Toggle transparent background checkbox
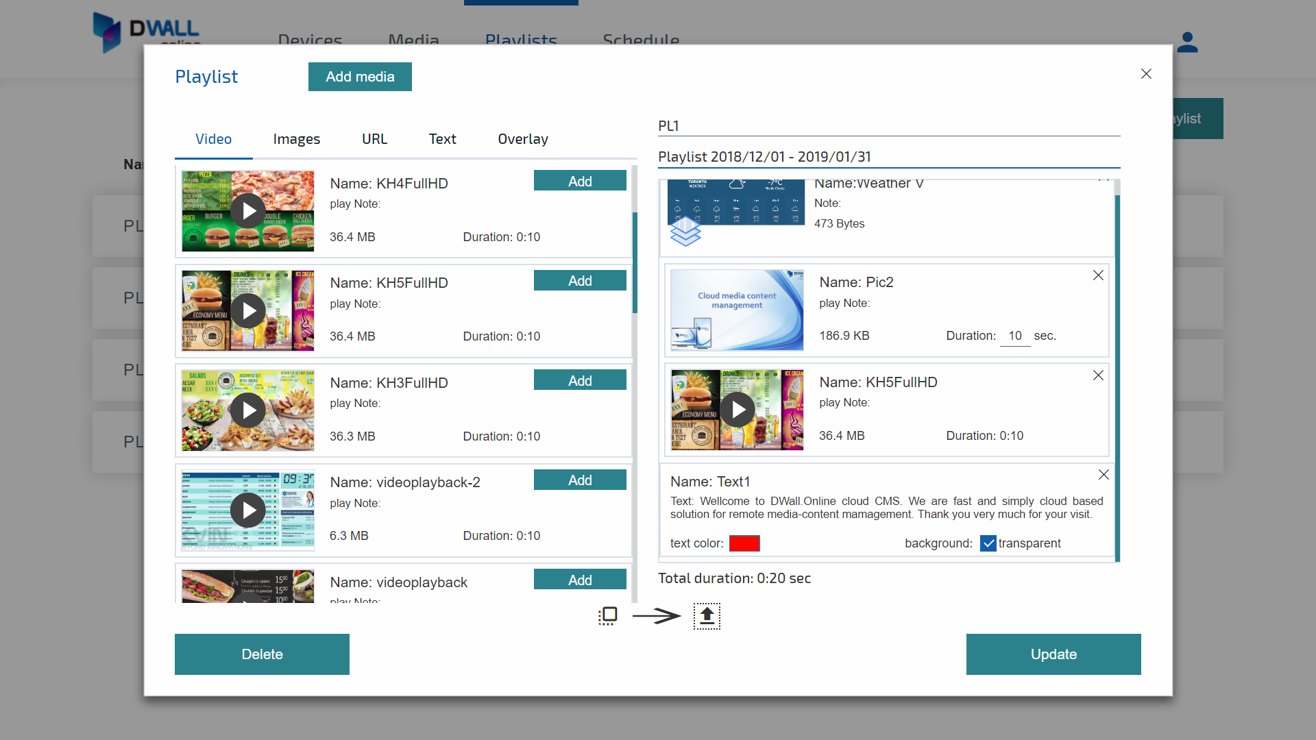The height and width of the screenshot is (740, 1316). pyautogui.click(x=988, y=543)
